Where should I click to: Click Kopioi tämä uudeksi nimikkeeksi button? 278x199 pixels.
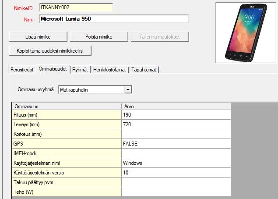[x=50, y=51]
